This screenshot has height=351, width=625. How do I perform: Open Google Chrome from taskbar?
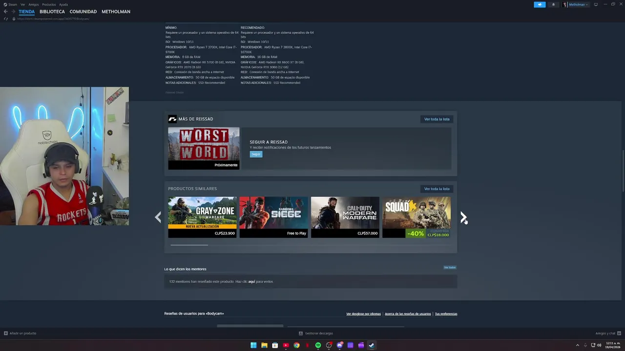(x=296, y=345)
